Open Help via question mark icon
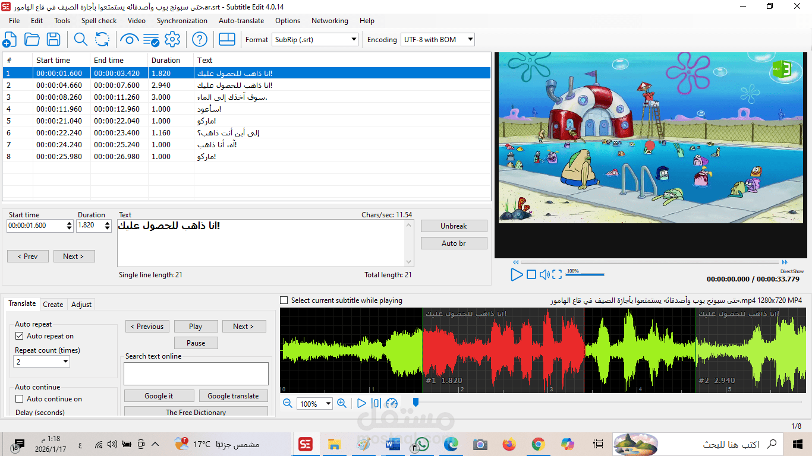The image size is (812, 456). click(200, 40)
